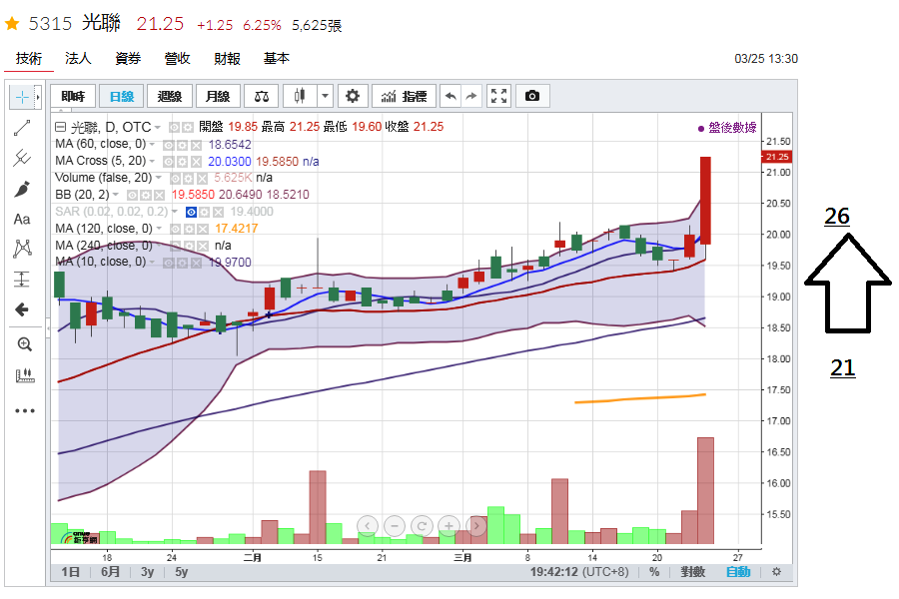Enter fullscreen chart mode

(498, 96)
